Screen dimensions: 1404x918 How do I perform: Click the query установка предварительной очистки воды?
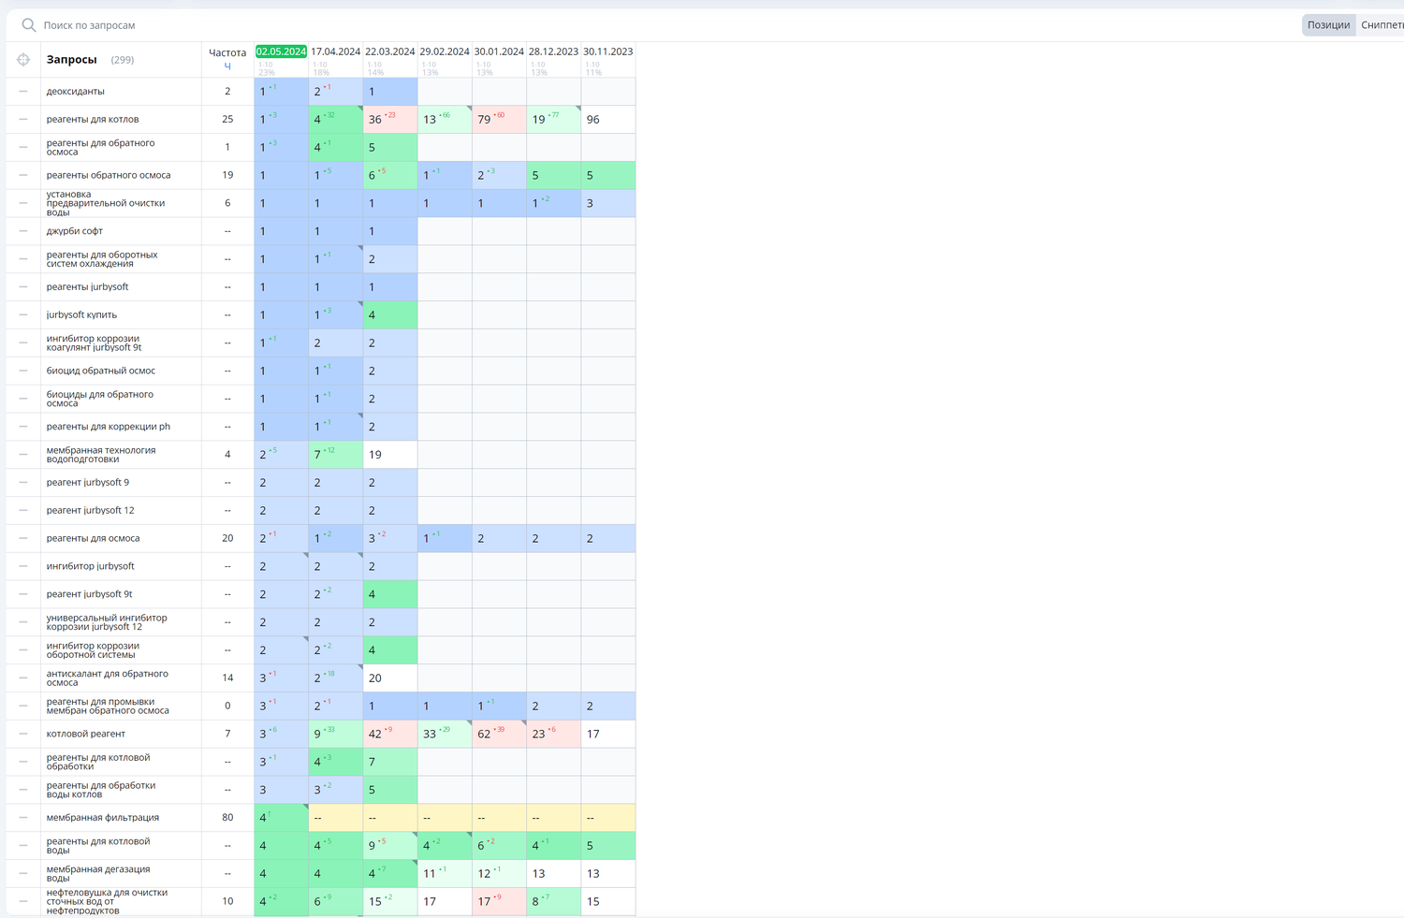coord(106,203)
